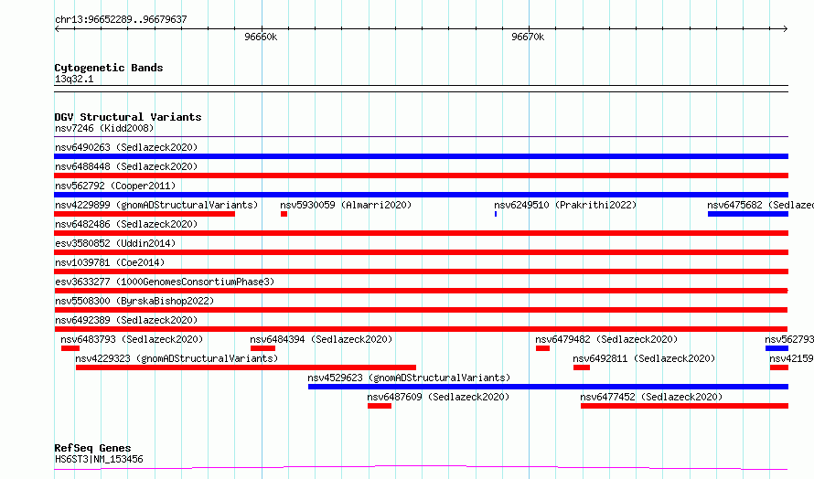This screenshot has width=814, height=479.
Task: Select the DGV Structural Variants track title
Action: point(128,117)
